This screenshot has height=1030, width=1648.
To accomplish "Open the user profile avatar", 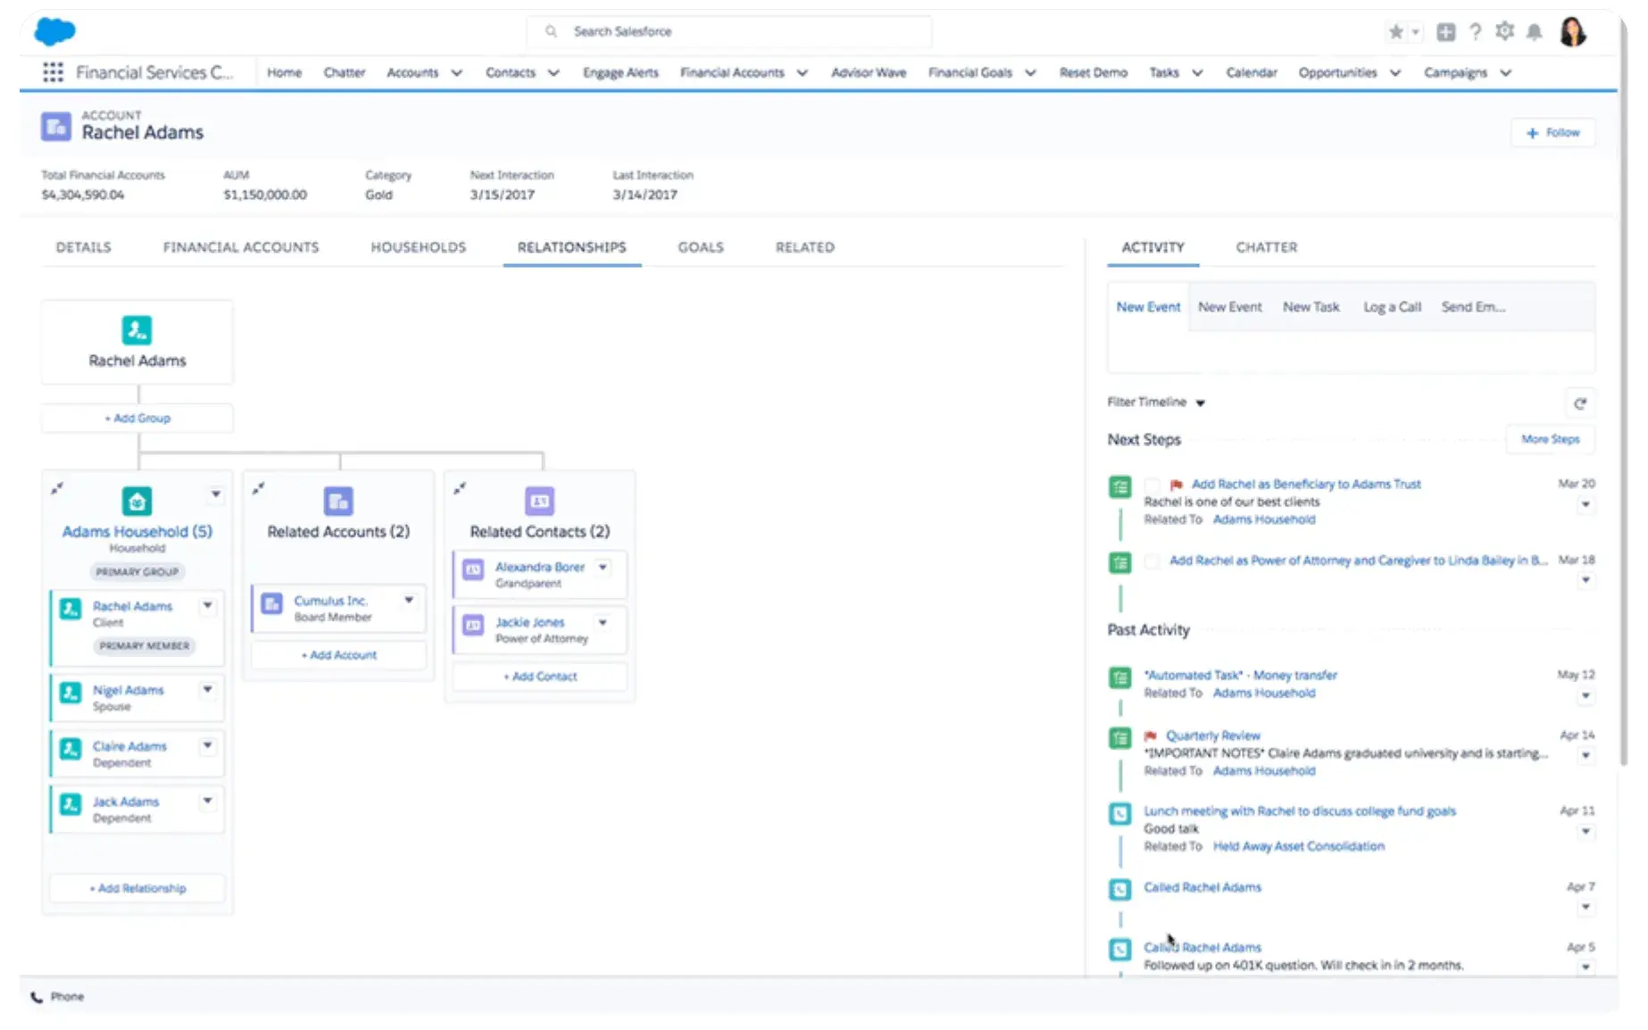I will point(1574,31).
